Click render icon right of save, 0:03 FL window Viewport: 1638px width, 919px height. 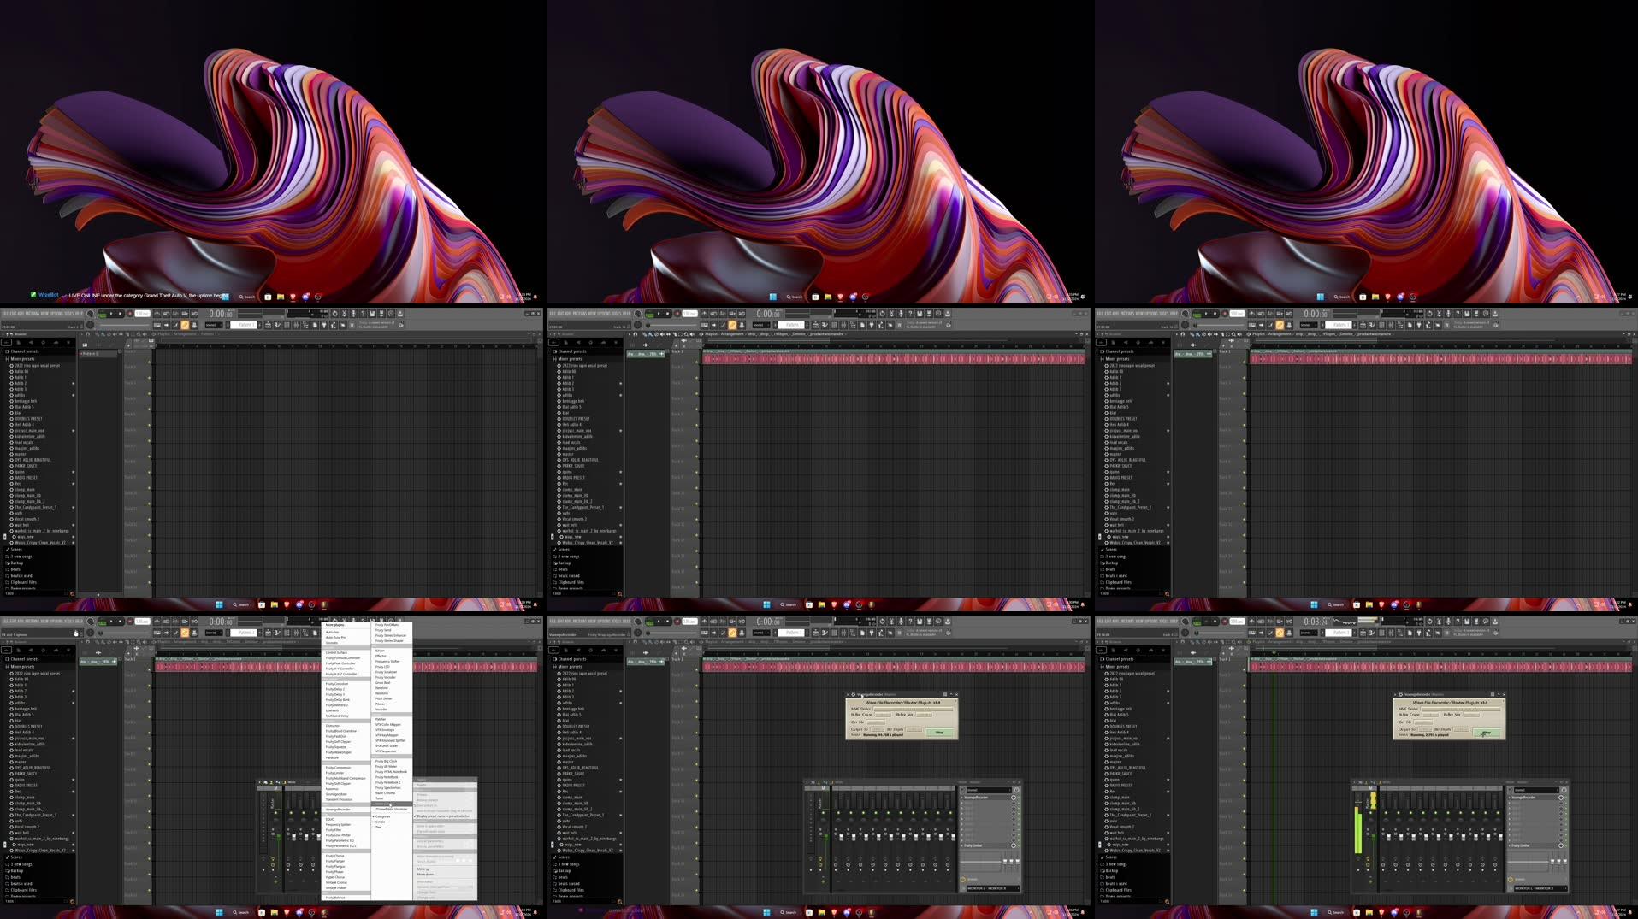pos(1476,622)
